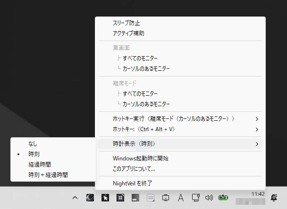This screenshot has height=209, width=287.
Task: Click NightVeil を終了 to exit
Action: pyautogui.click(x=180, y=183)
